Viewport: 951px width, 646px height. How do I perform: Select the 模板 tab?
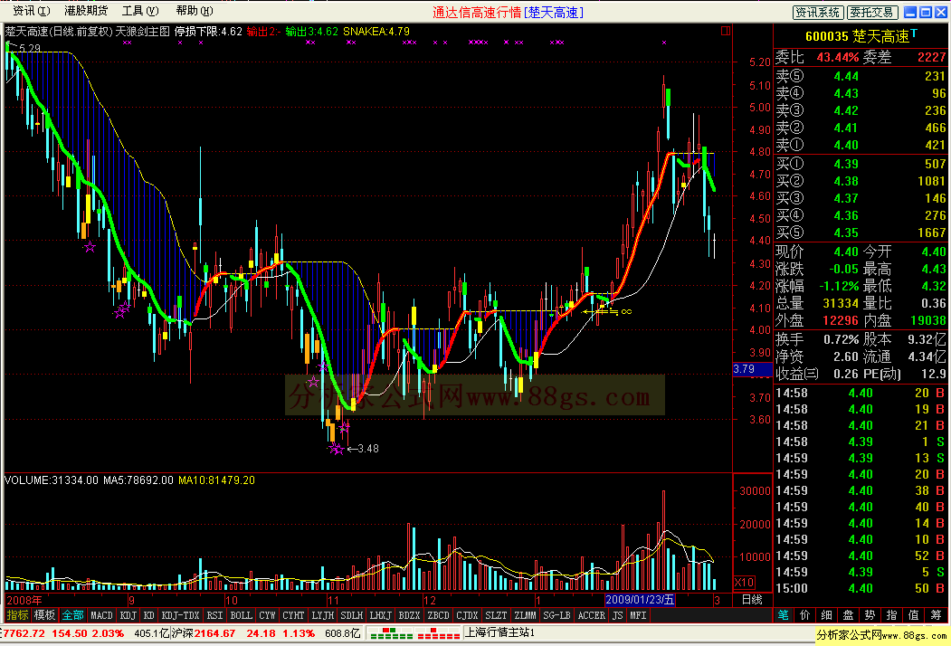pos(45,615)
